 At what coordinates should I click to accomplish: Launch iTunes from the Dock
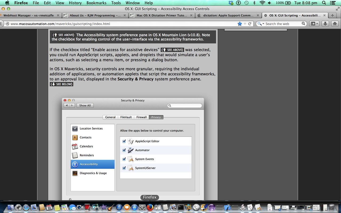click(x=119, y=207)
